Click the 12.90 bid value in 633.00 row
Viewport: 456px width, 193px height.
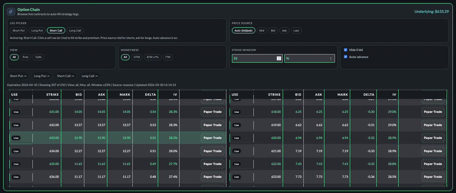click(78, 138)
